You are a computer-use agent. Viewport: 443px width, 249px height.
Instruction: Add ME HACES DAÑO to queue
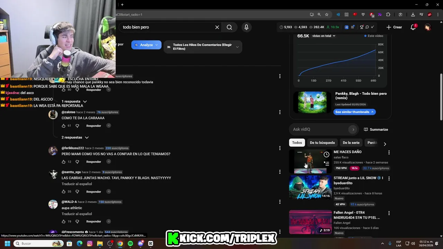click(326, 164)
